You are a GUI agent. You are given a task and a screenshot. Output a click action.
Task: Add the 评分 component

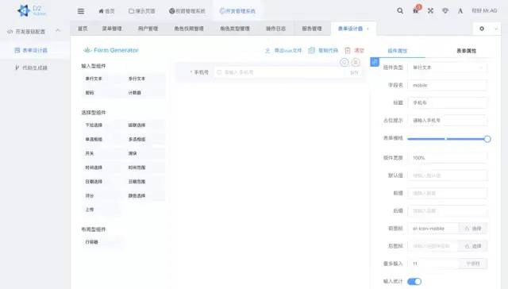click(x=102, y=195)
